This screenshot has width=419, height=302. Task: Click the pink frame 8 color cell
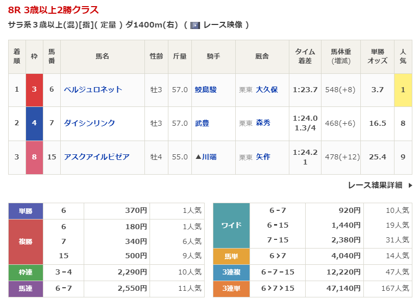pos(34,157)
